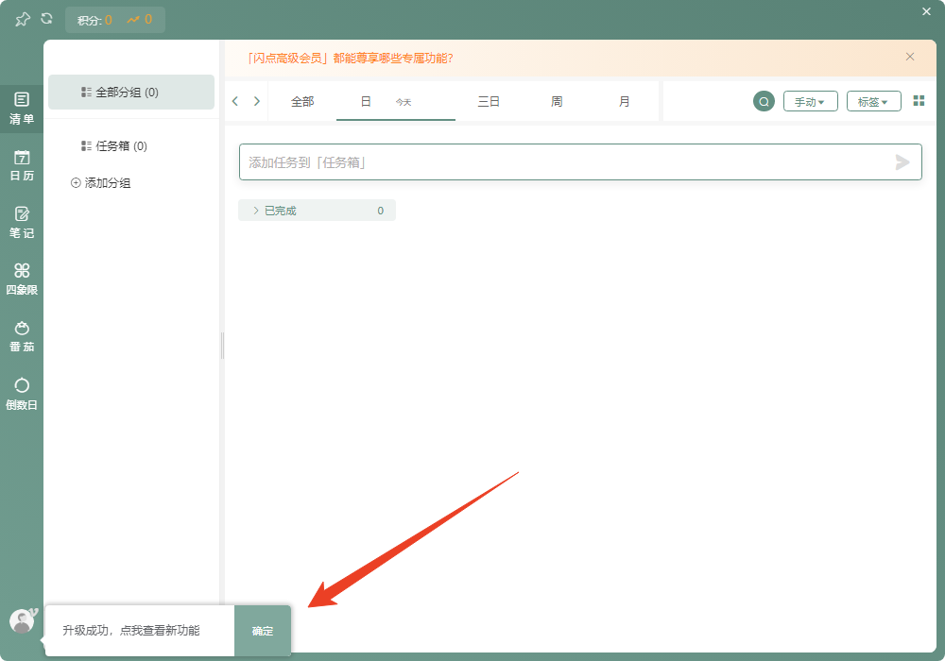Select the 三日 three-day tab
Image resolution: width=945 pixels, height=661 pixels.
[x=489, y=101]
